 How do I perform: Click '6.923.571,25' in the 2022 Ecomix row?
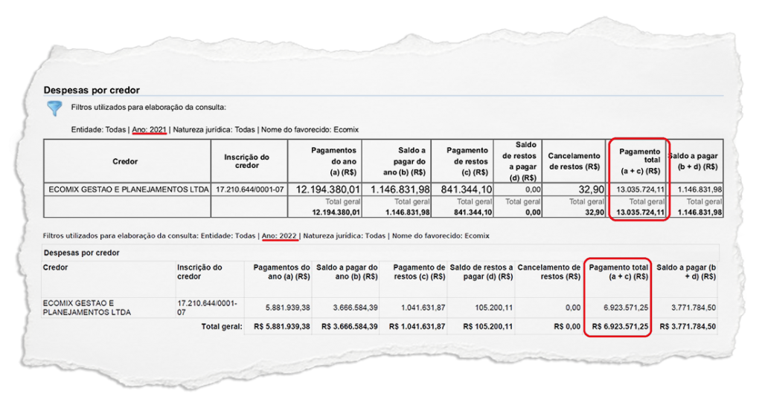[626, 308]
